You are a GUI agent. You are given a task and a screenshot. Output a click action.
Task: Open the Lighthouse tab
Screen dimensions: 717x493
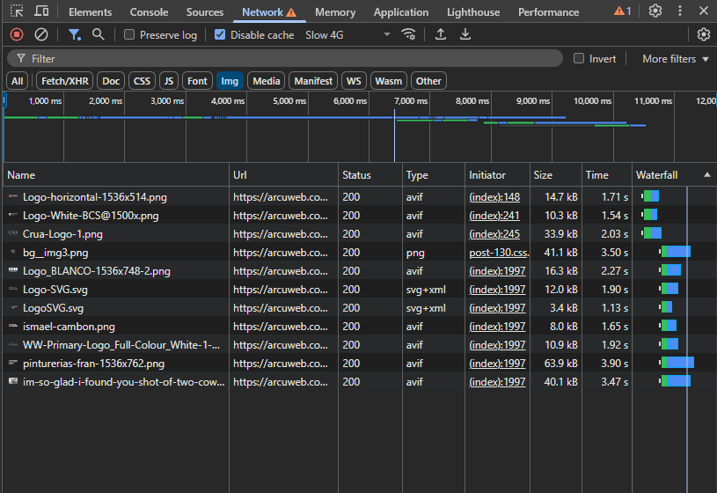[x=472, y=12]
